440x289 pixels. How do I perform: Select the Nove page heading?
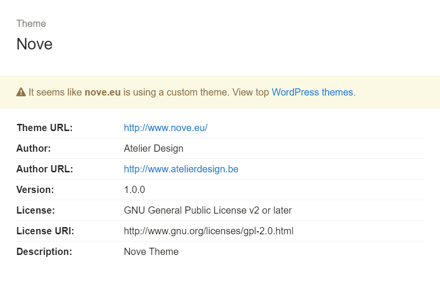(34, 44)
